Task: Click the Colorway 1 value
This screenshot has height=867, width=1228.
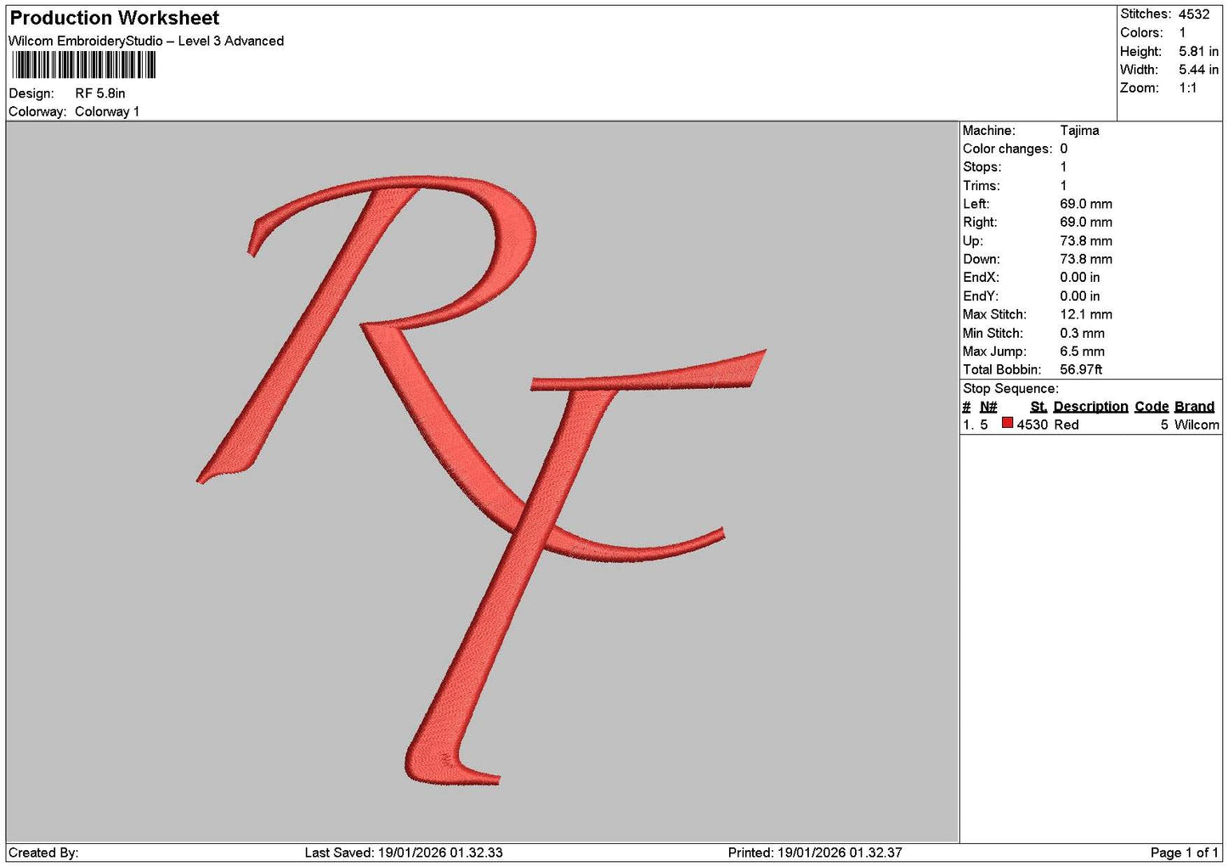Action: [x=107, y=111]
